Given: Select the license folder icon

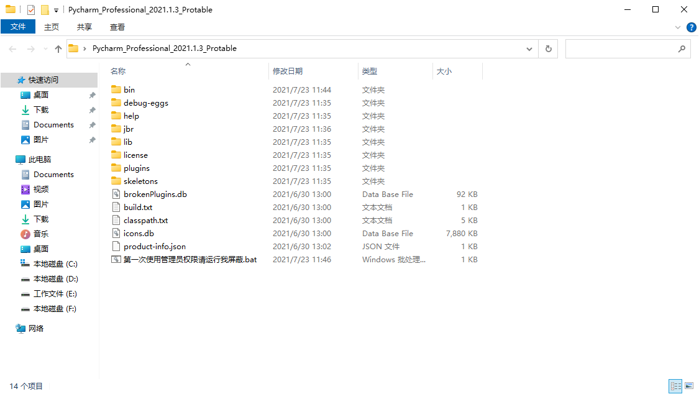Looking at the screenshot, I should (116, 155).
